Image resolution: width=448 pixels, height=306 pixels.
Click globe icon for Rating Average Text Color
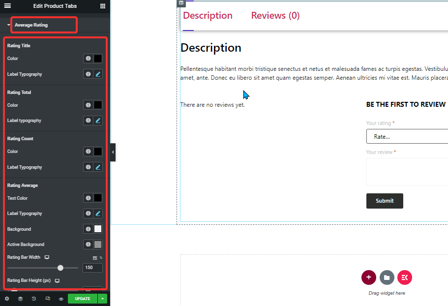pos(89,198)
